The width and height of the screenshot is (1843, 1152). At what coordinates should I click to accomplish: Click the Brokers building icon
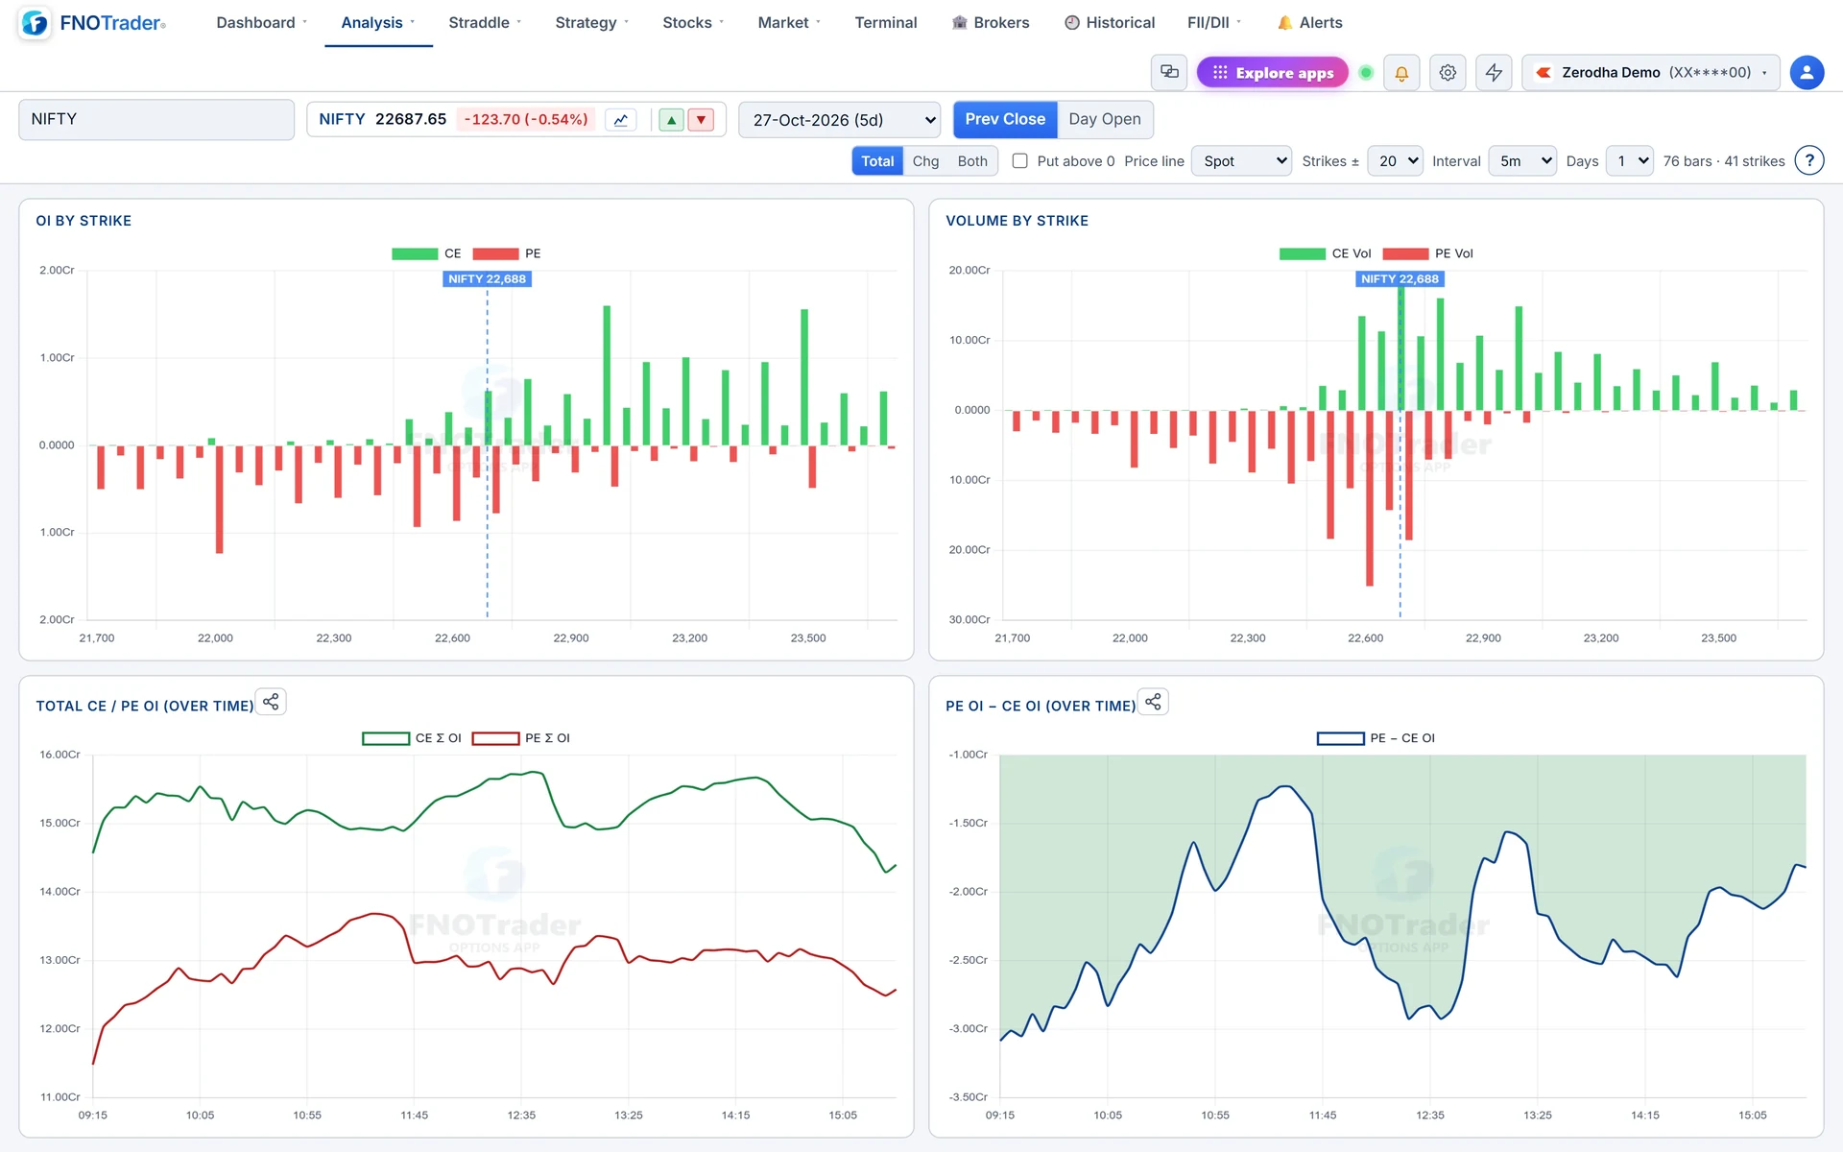[x=959, y=22]
